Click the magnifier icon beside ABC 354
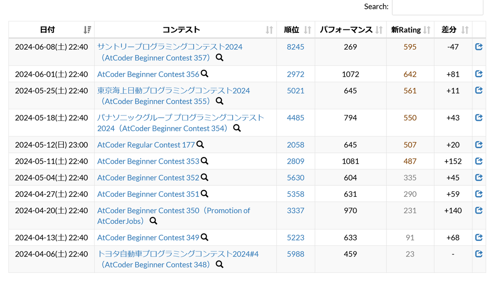This screenshot has width=504, height=285. point(237,128)
